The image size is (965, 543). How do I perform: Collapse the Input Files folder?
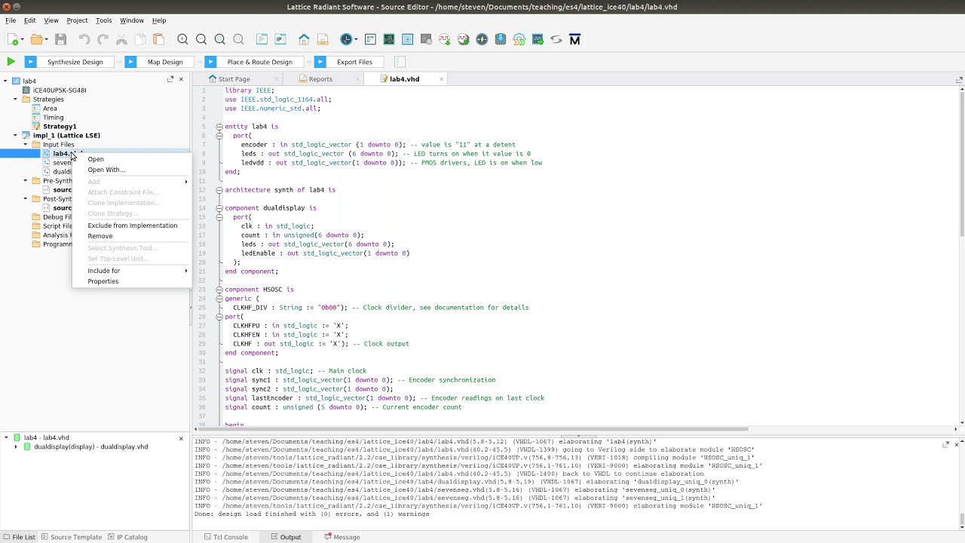tap(25, 144)
